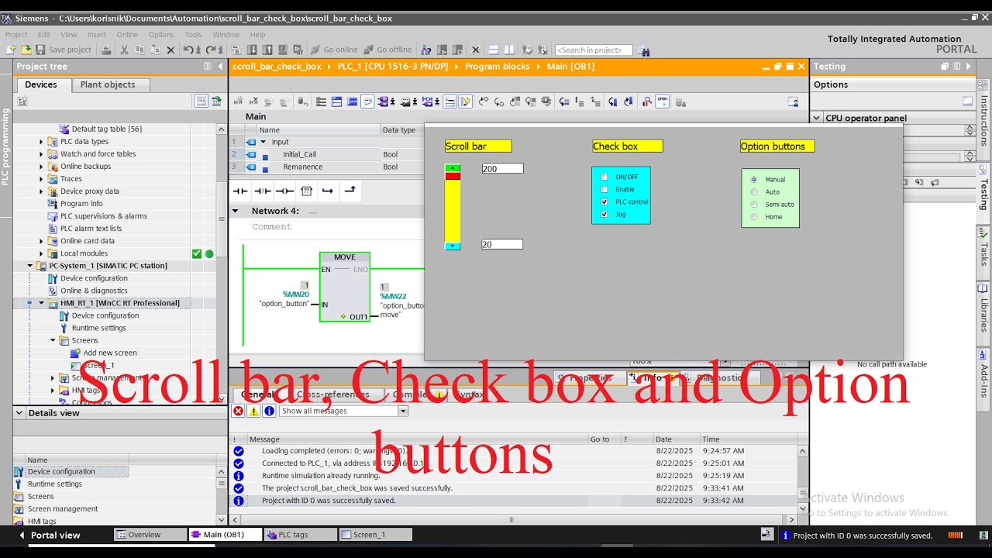Select the Semi auto option button
The width and height of the screenshot is (992, 558).
tap(754, 204)
